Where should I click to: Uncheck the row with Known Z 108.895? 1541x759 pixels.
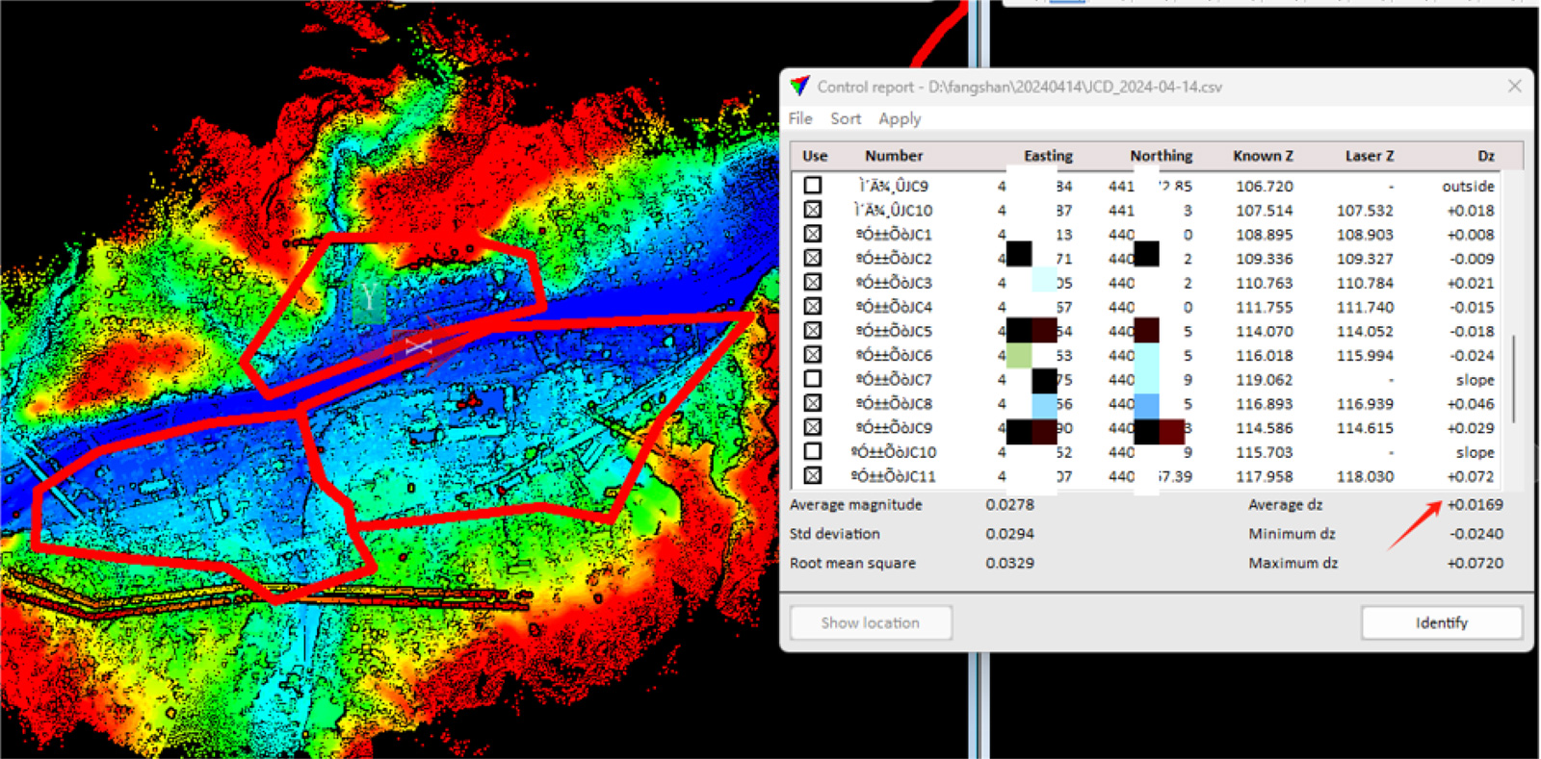813,234
